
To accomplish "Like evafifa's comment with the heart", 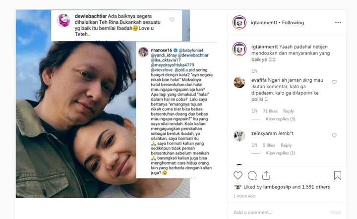I will coord(334,82).
